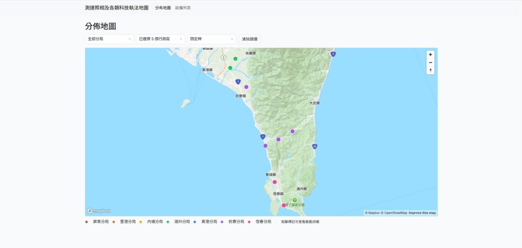The width and height of the screenshot is (522, 248).
Task: Expand the 已選擇 5 個行政區 dropdown
Action: pos(160,39)
